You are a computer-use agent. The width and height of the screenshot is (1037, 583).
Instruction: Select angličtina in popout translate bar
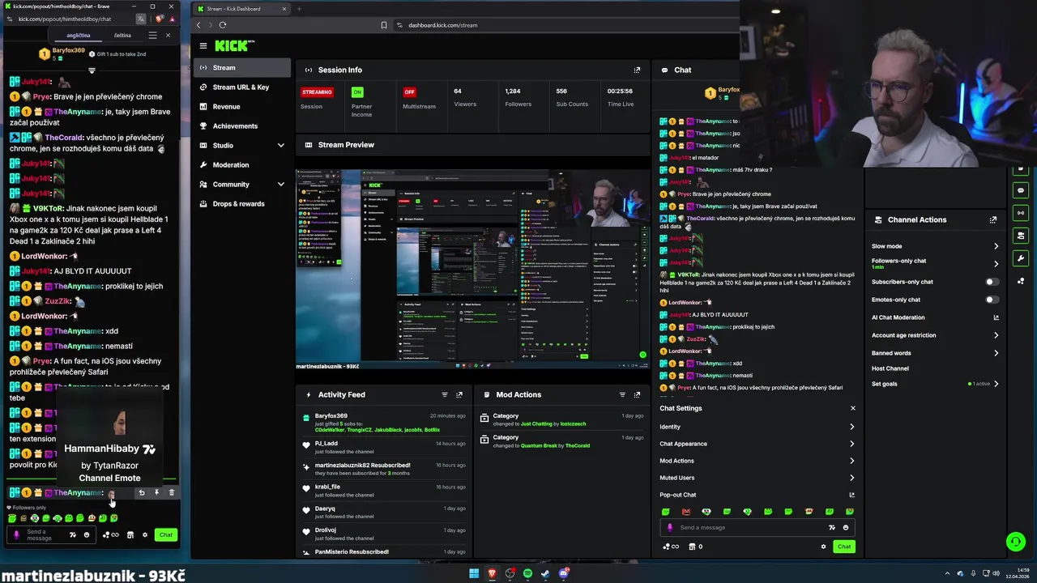point(79,36)
